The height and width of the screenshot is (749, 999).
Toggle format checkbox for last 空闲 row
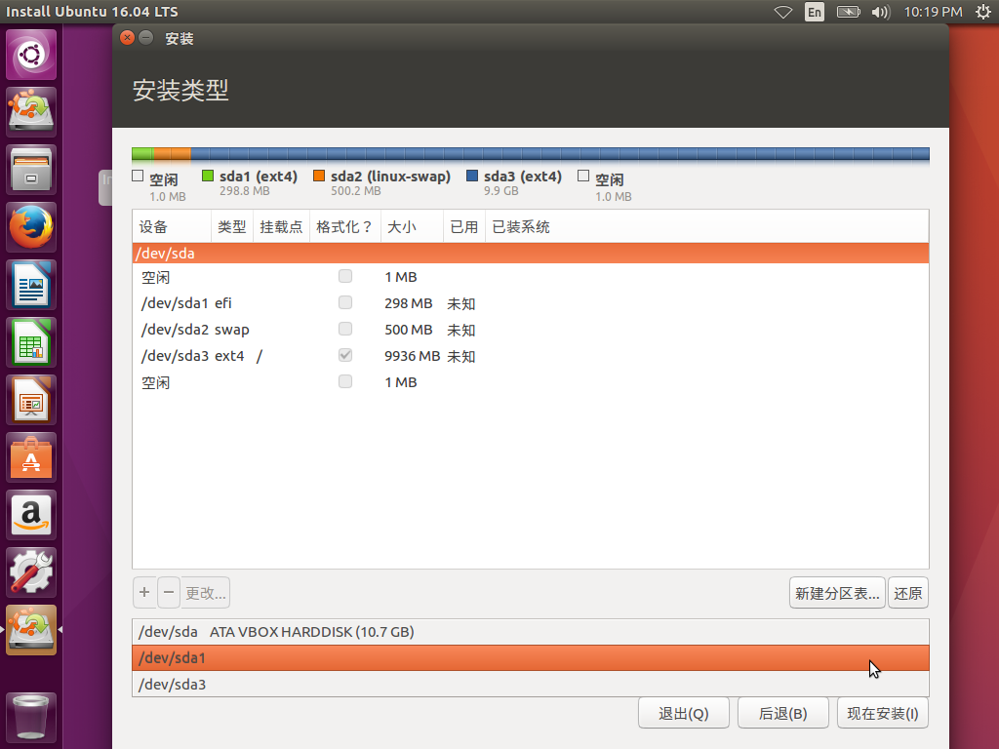(345, 381)
